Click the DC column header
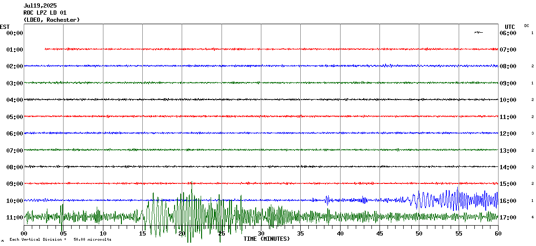Image resolution: width=536 pixels, height=246 pixels. click(527, 26)
